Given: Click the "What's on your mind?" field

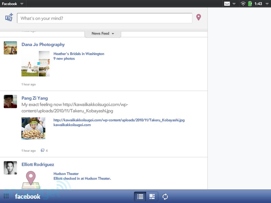Looking at the screenshot, I should pyautogui.click(x=105, y=18).
